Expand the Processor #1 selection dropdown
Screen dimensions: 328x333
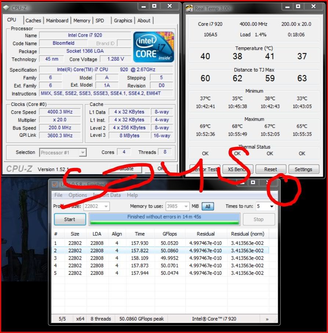click(83, 153)
